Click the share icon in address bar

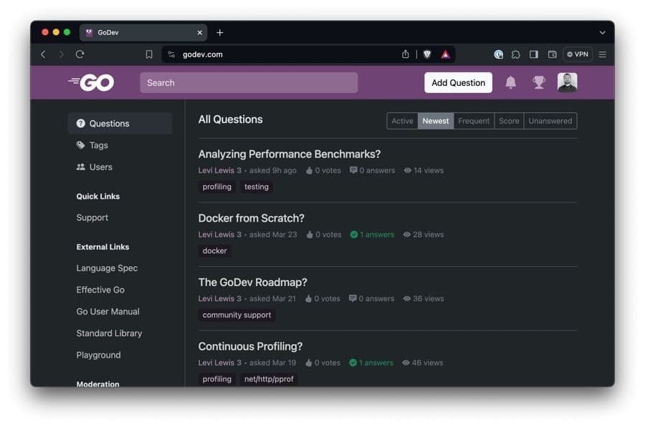pyautogui.click(x=405, y=54)
